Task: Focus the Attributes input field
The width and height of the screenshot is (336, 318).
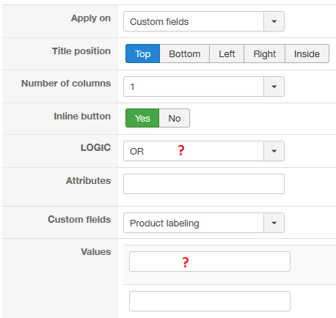Action: (x=204, y=184)
